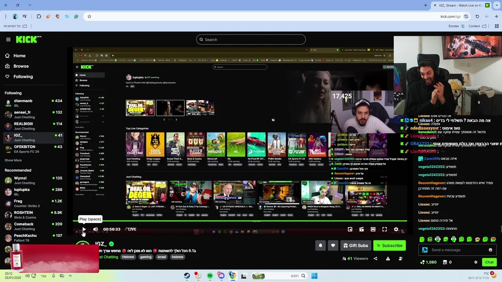The width and height of the screenshot is (502, 282).
Task: Click the gaming tag
Action: point(146,257)
